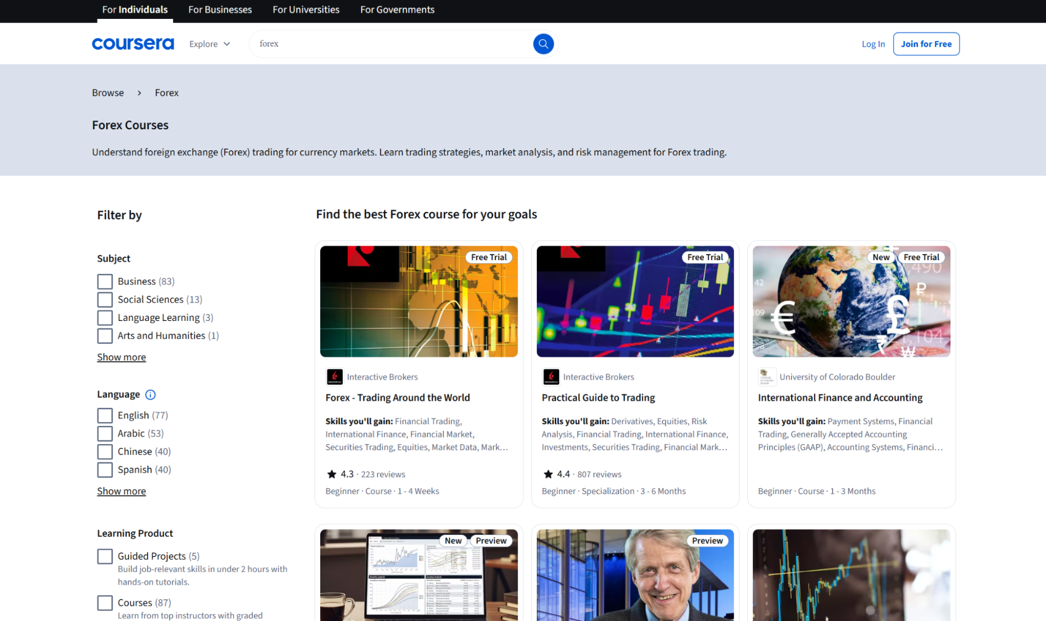1046x621 pixels.
Task: Click the blue search magnifier icon
Action: [x=543, y=44]
